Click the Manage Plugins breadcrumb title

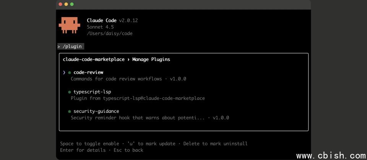(151, 59)
